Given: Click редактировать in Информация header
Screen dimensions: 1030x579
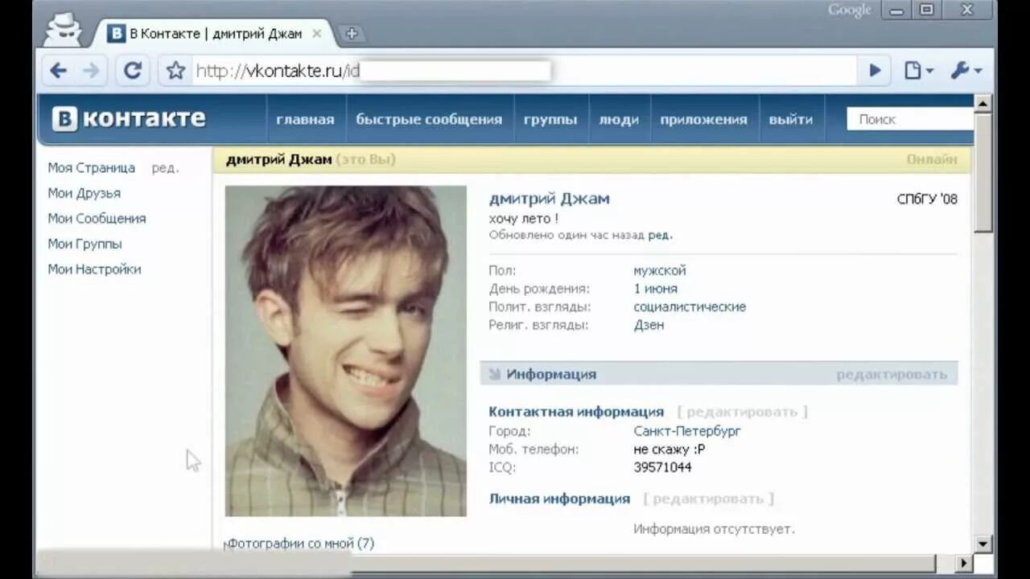Looking at the screenshot, I should pos(892,374).
